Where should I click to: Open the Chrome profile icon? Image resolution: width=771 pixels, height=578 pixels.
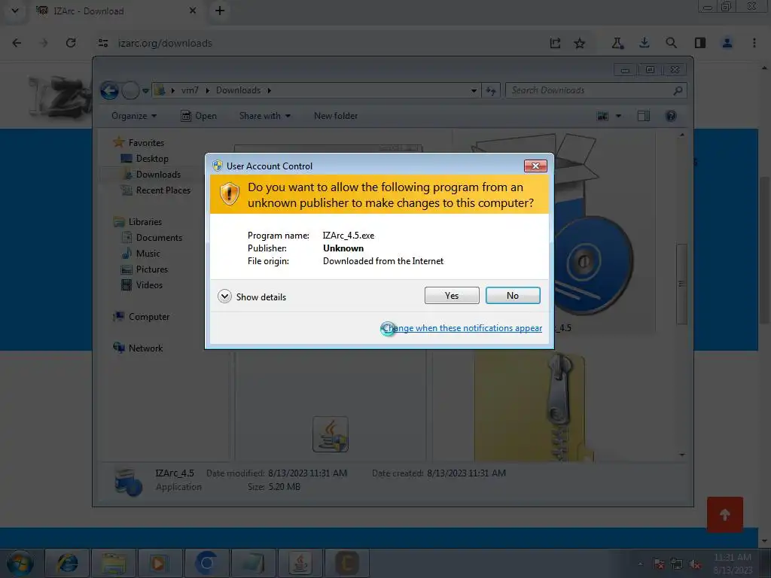[x=727, y=43]
